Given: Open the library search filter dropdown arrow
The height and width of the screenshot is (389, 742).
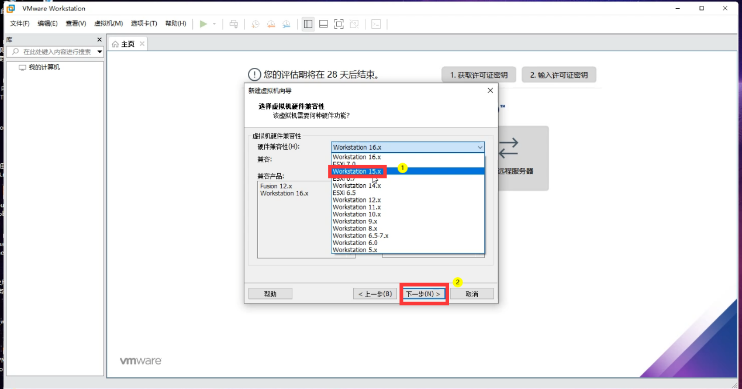Looking at the screenshot, I should click(x=99, y=52).
